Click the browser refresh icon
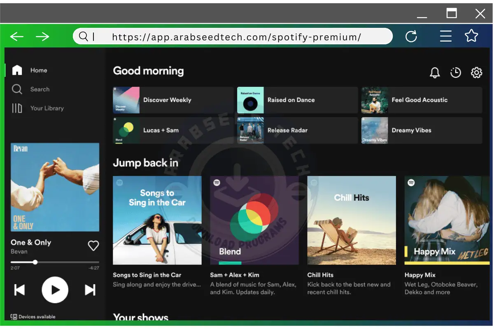Viewport: 494px width, 329px height. pos(411,37)
